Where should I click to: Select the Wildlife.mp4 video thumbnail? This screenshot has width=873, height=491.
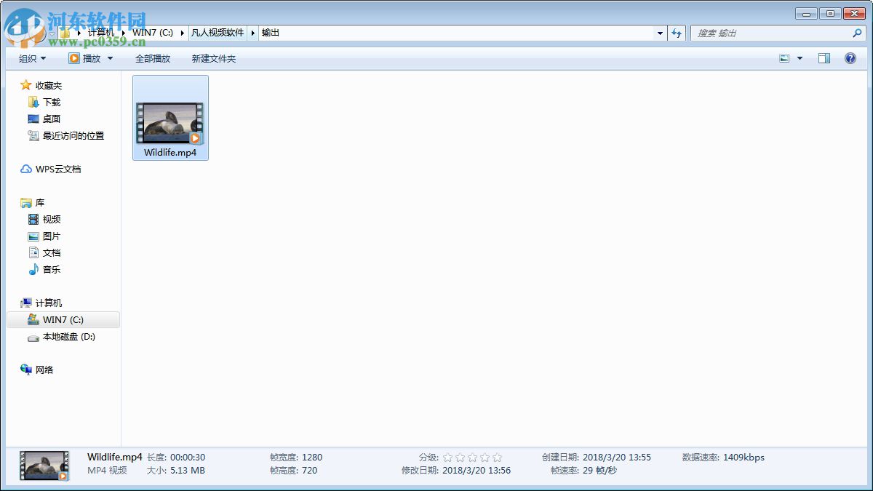click(x=170, y=123)
